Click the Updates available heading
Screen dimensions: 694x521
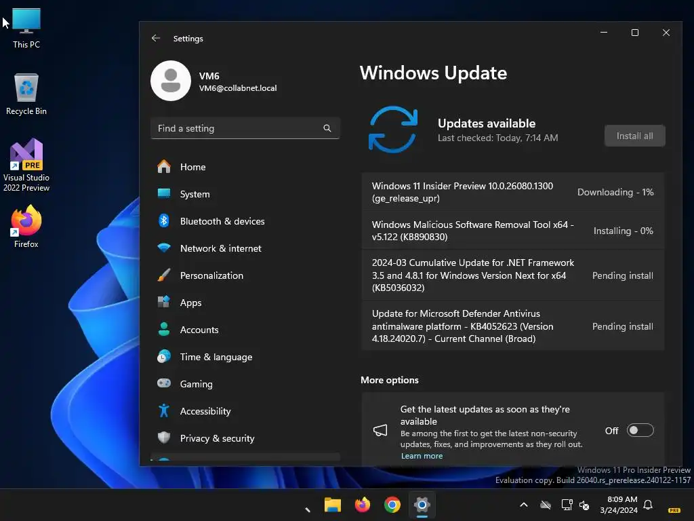(487, 123)
